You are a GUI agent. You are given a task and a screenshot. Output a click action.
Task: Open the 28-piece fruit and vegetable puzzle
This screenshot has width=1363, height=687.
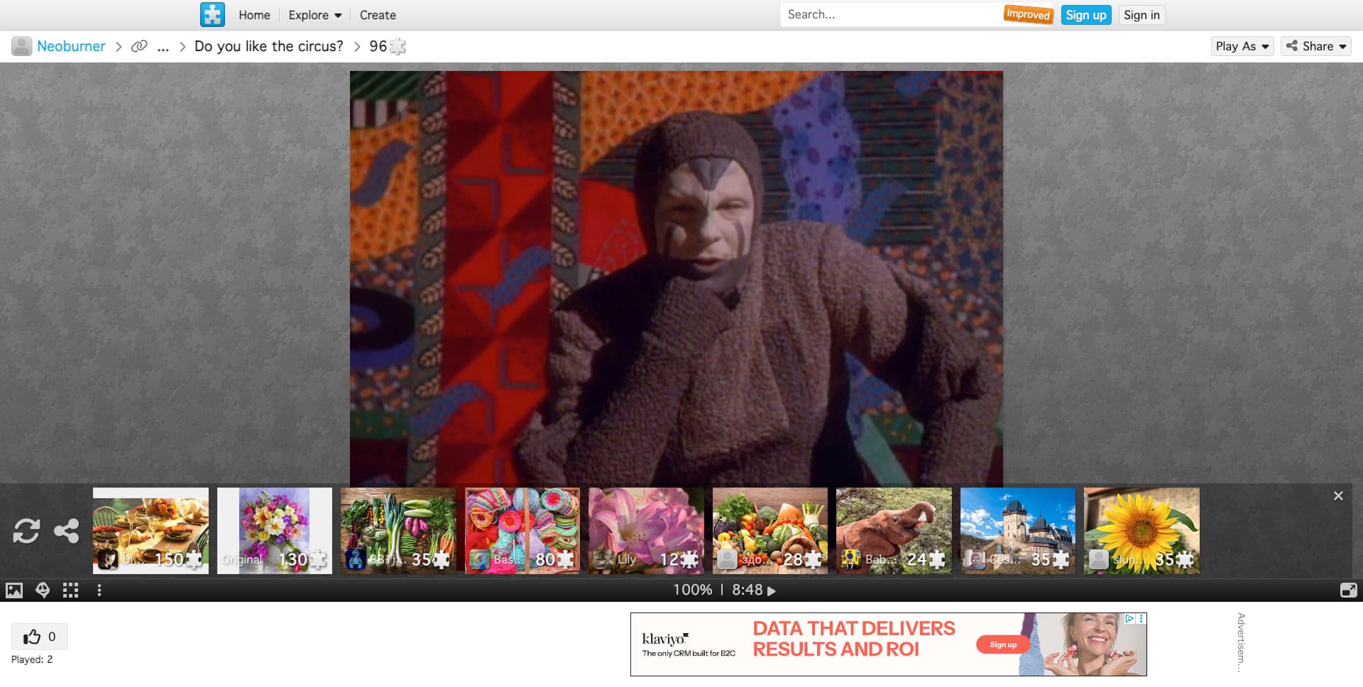[x=770, y=531]
